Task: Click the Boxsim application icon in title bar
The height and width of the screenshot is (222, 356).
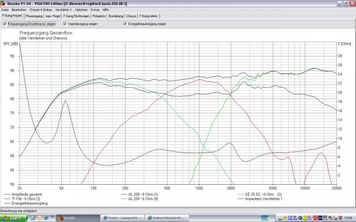Action: pyautogui.click(x=3, y=3)
